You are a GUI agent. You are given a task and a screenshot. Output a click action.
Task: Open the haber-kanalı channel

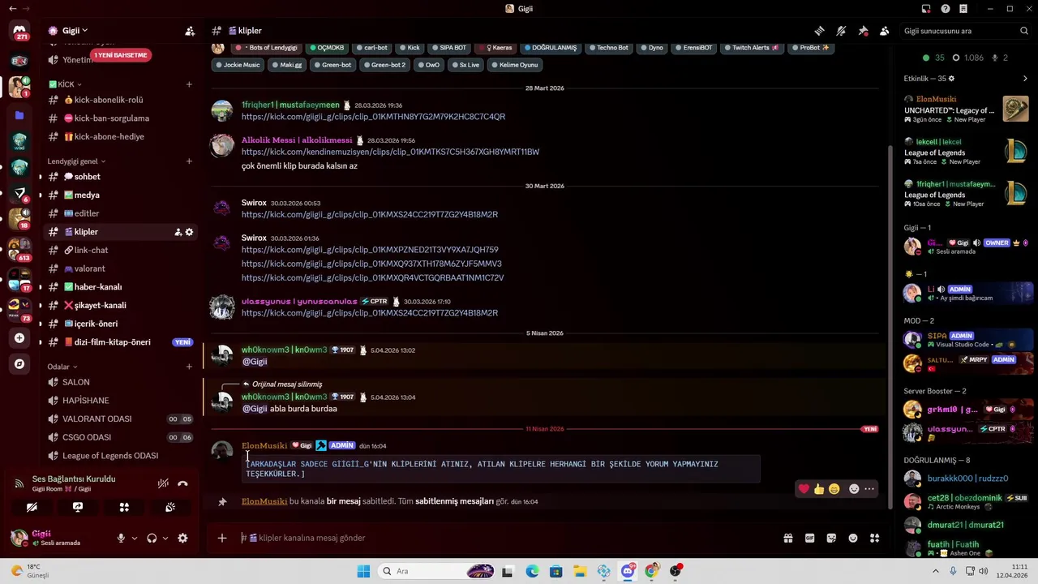(x=120, y=287)
